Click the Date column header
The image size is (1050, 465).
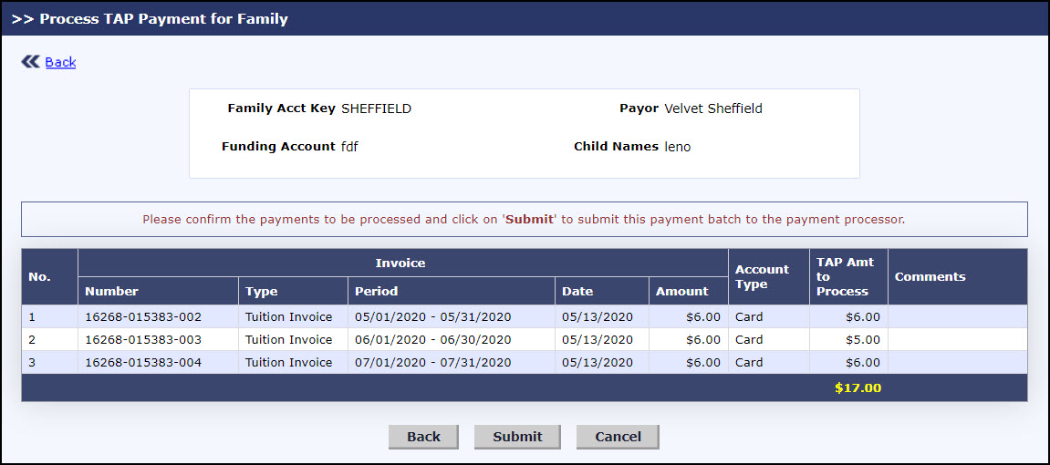click(x=577, y=291)
